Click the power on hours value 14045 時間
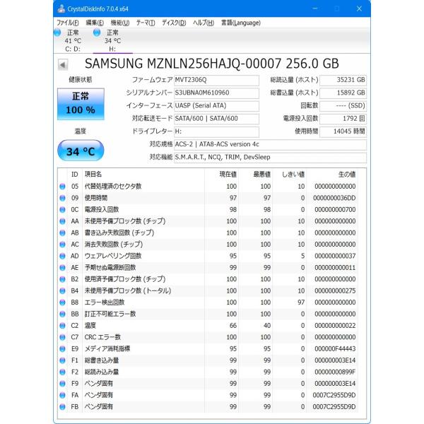This screenshot has width=424, height=424. point(343,131)
